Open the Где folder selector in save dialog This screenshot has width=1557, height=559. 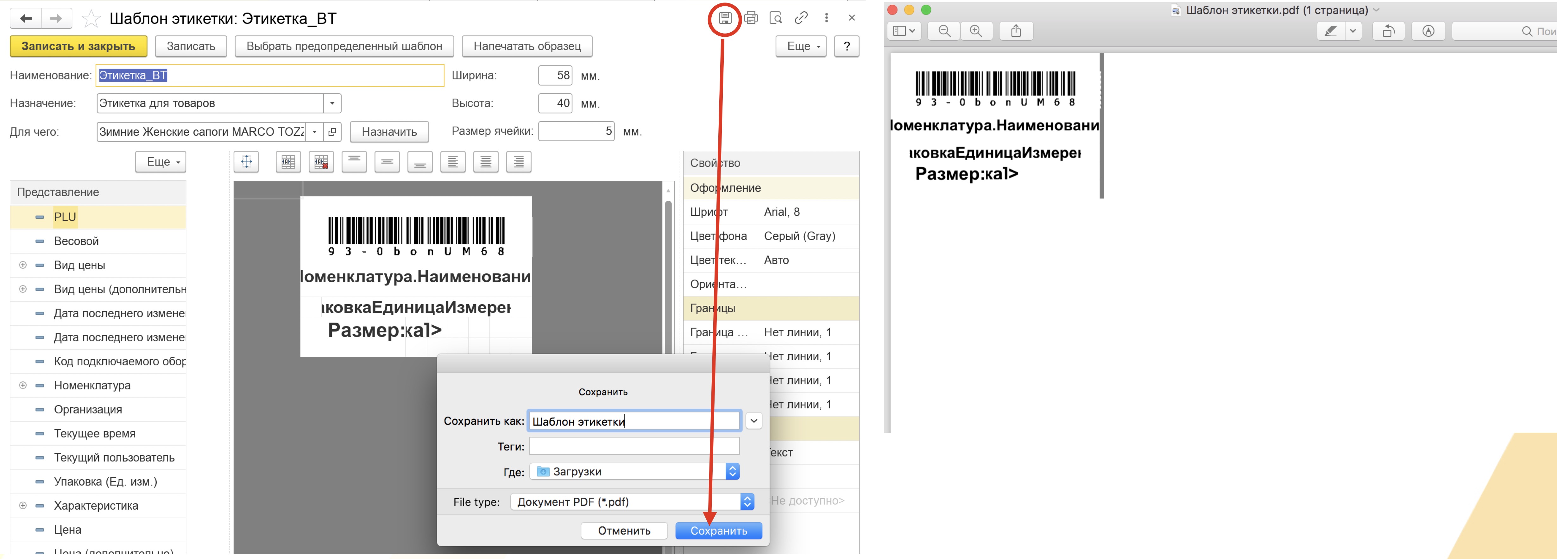pyautogui.click(x=634, y=471)
